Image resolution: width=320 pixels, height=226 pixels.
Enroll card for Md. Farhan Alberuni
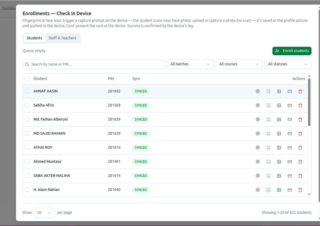tap(290, 120)
